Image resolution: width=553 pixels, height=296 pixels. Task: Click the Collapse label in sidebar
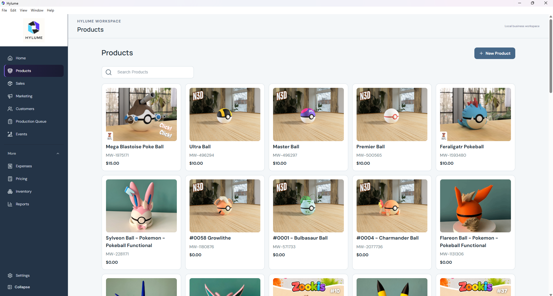(22, 287)
